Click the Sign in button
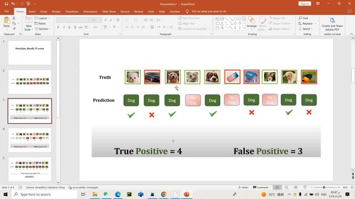Viewport: 355px width, 199px height. point(305,4)
